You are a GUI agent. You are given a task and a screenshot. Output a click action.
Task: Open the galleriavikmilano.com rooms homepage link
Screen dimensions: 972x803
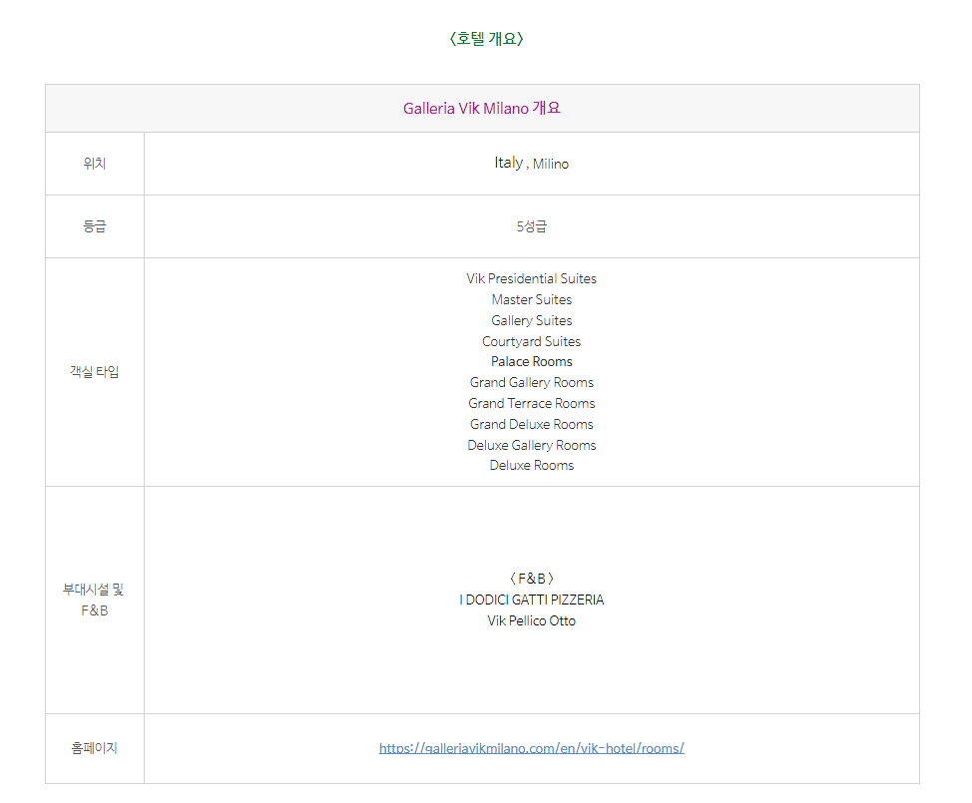(x=531, y=748)
